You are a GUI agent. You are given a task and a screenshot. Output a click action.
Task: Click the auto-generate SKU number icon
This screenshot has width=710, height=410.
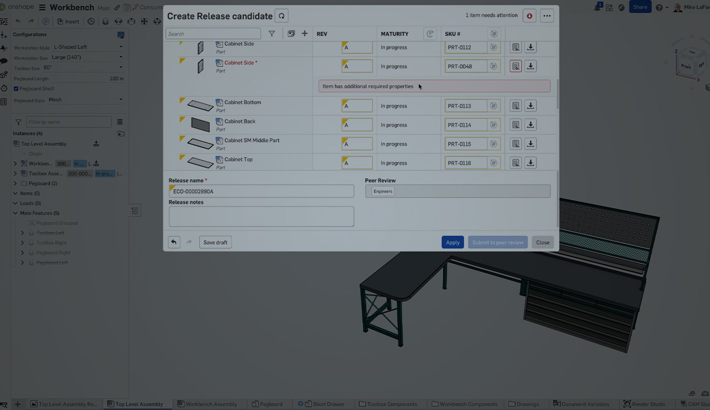coord(494,33)
